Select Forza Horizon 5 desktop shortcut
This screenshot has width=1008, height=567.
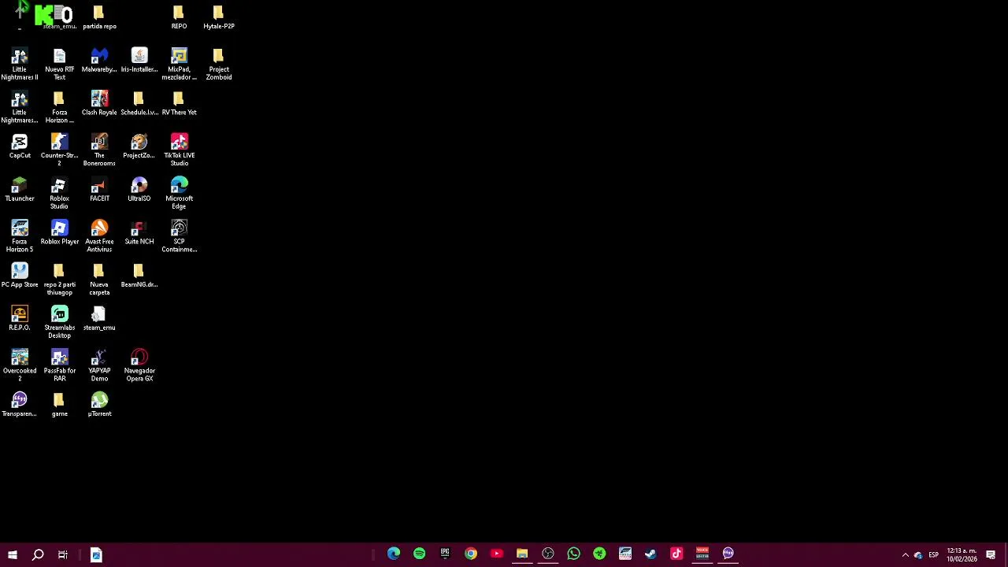point(20,236)
